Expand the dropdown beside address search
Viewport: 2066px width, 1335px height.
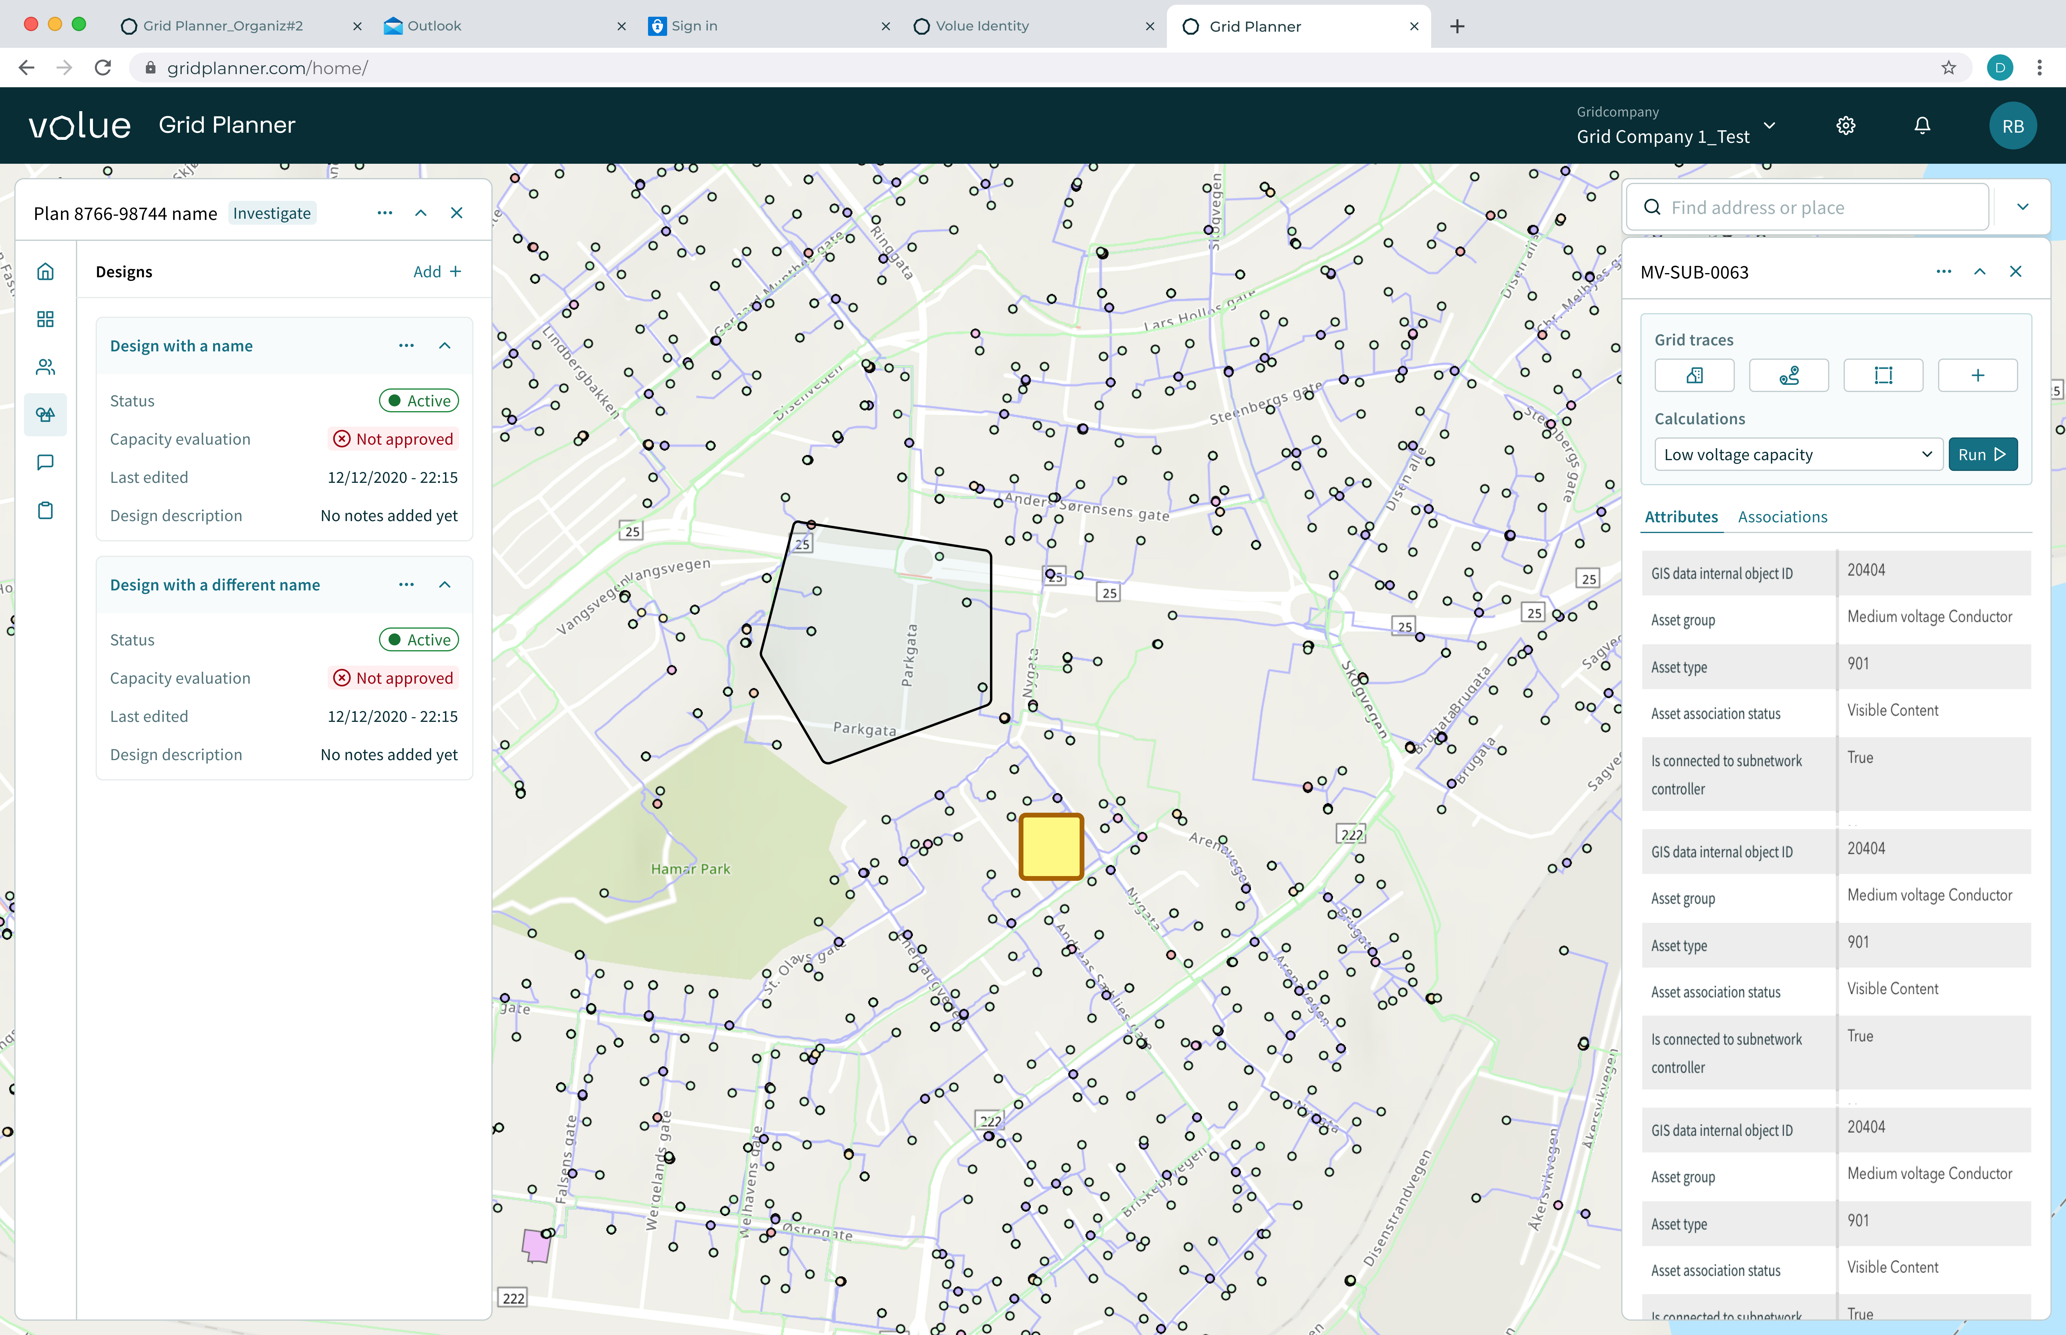(x=2023, y=207)
